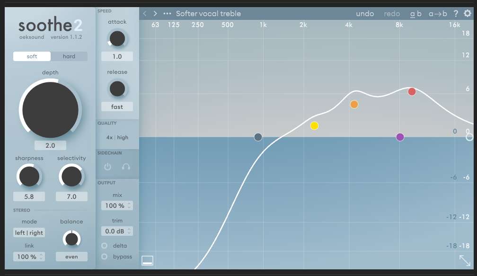This screenshot has width=477, height=276.
Task: Enable the delta radio button
Action: [104, 246]
